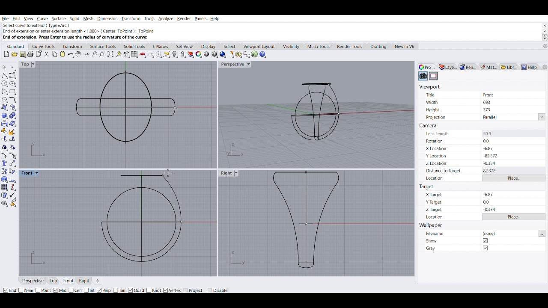Click the Options gear icon
Viewport: 548px width, 308px height.
(238, 54)
